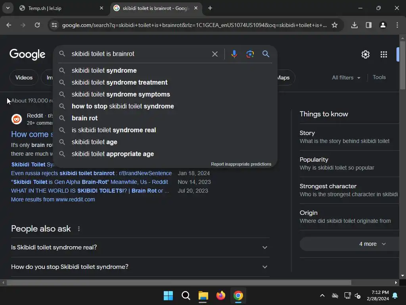The width and height of the screenshot is (406, 305).
Task: Reload the current page
Action: click(x=37, y=25)
